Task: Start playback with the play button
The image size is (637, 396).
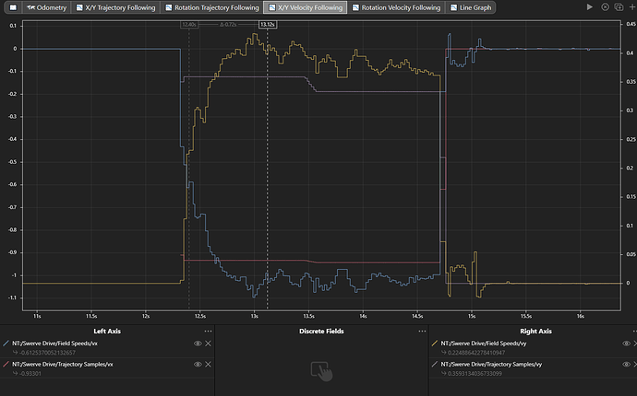Action: 590,6
